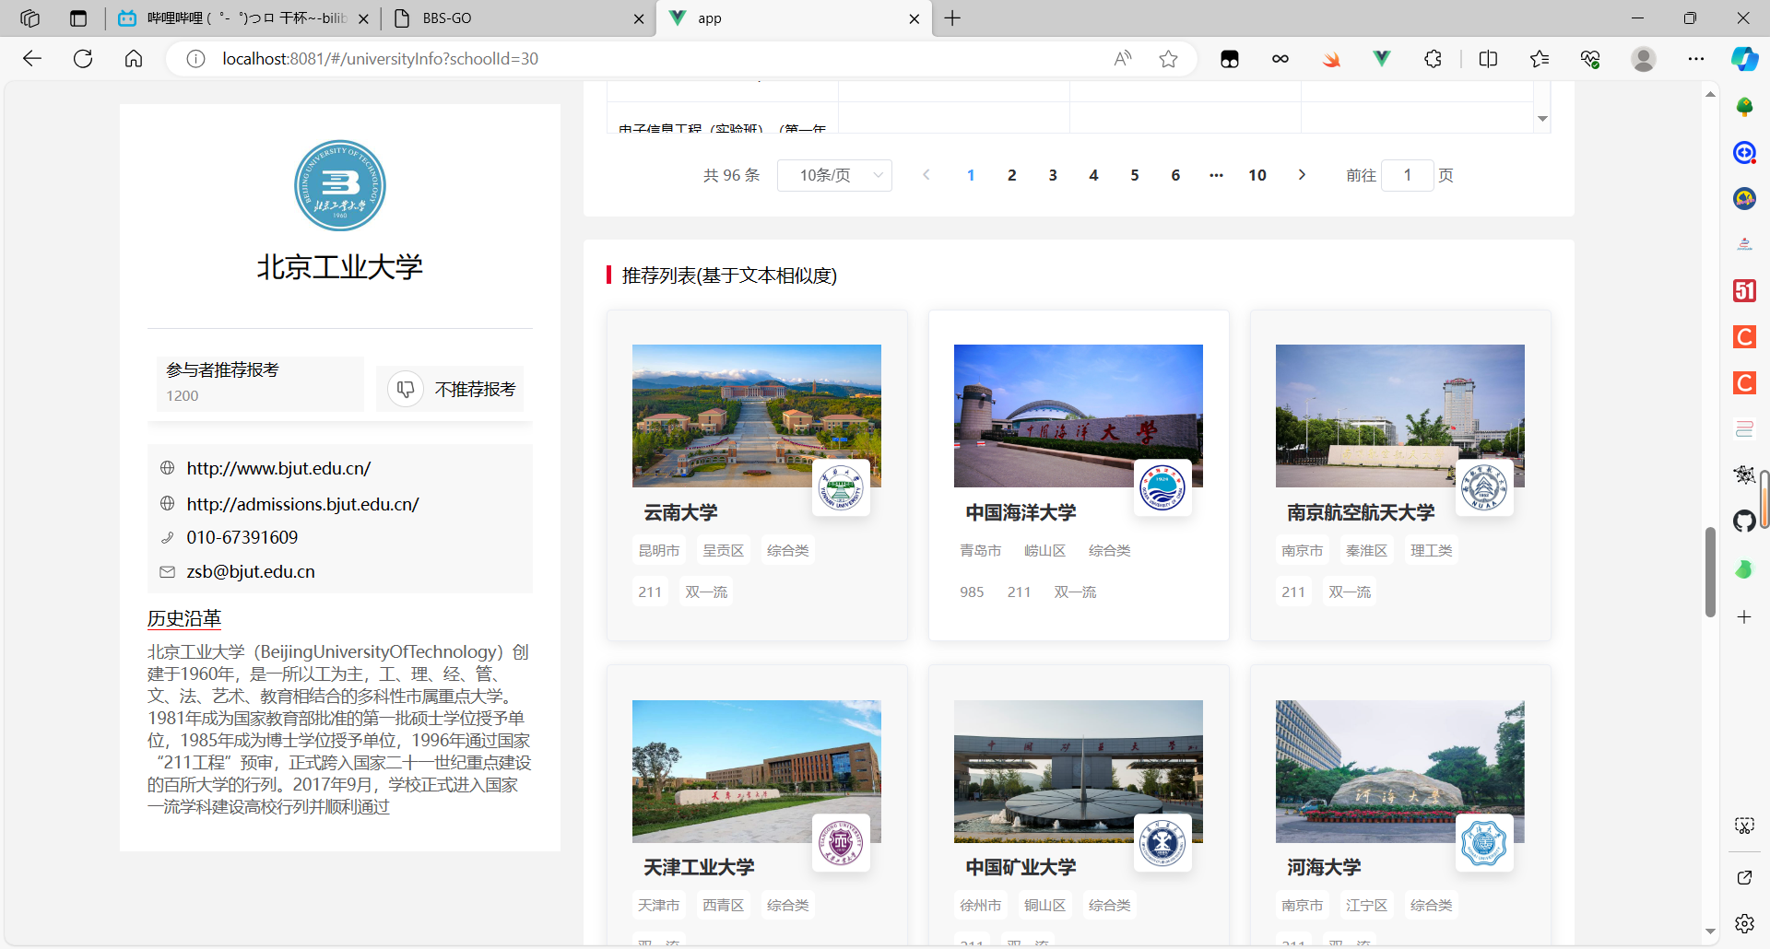This screenshot has width=1770, height=949.
Task: Open the Vue devtools extension icon
Action: [1381, 59]
